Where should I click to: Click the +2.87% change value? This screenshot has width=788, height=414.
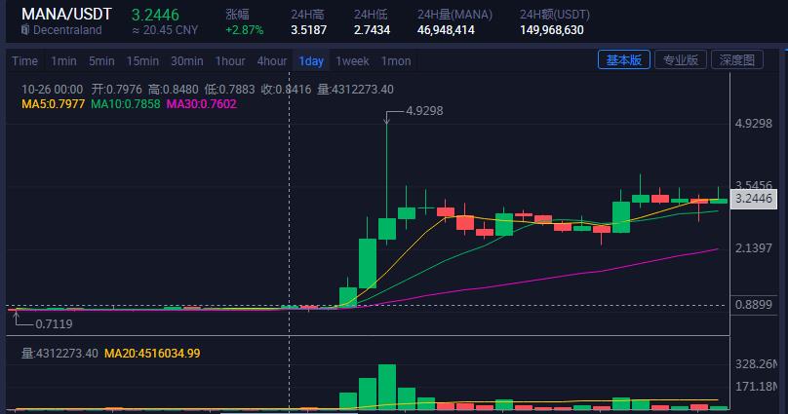tap(244, 30)
